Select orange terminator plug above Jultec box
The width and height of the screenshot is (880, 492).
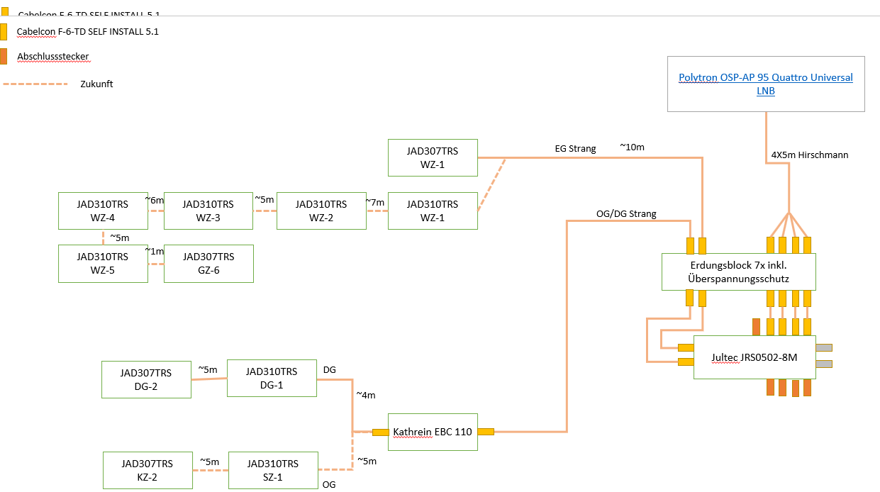coord(756,327)
